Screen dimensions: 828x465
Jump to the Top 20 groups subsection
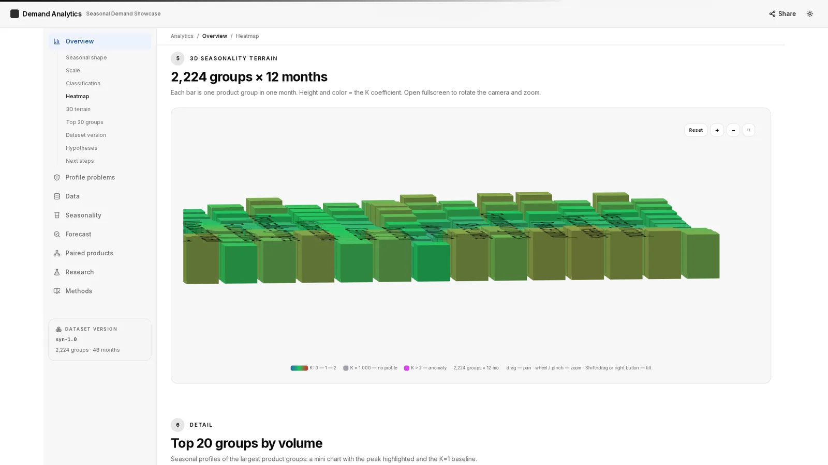[x=84, y=122]
